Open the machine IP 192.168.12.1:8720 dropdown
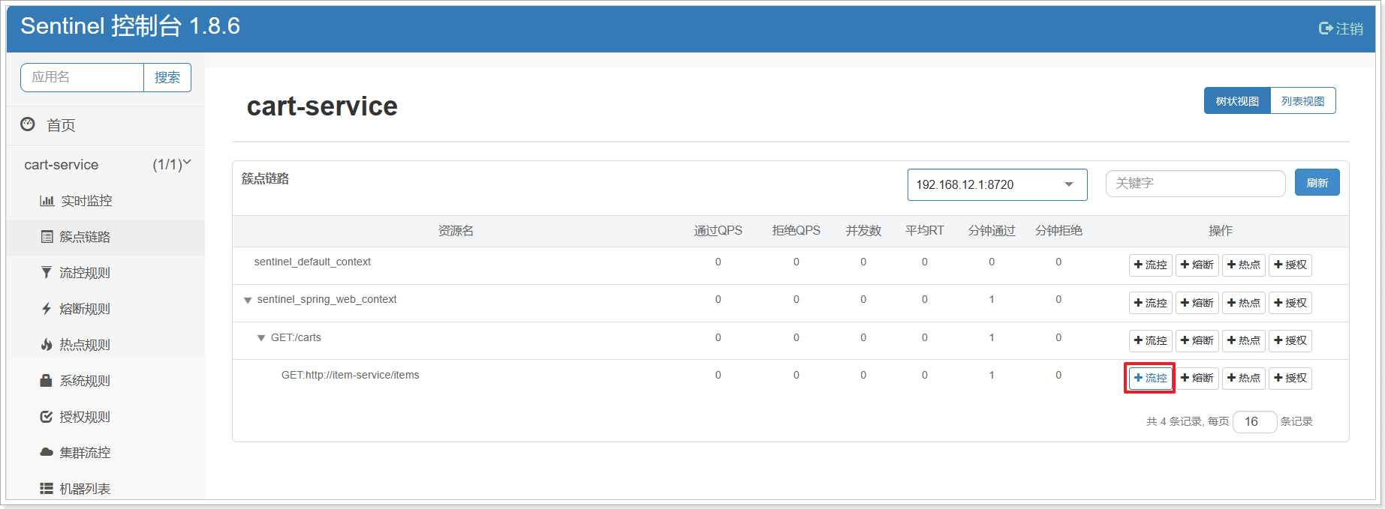This screenshot has height=509, width=1385. 997,184
